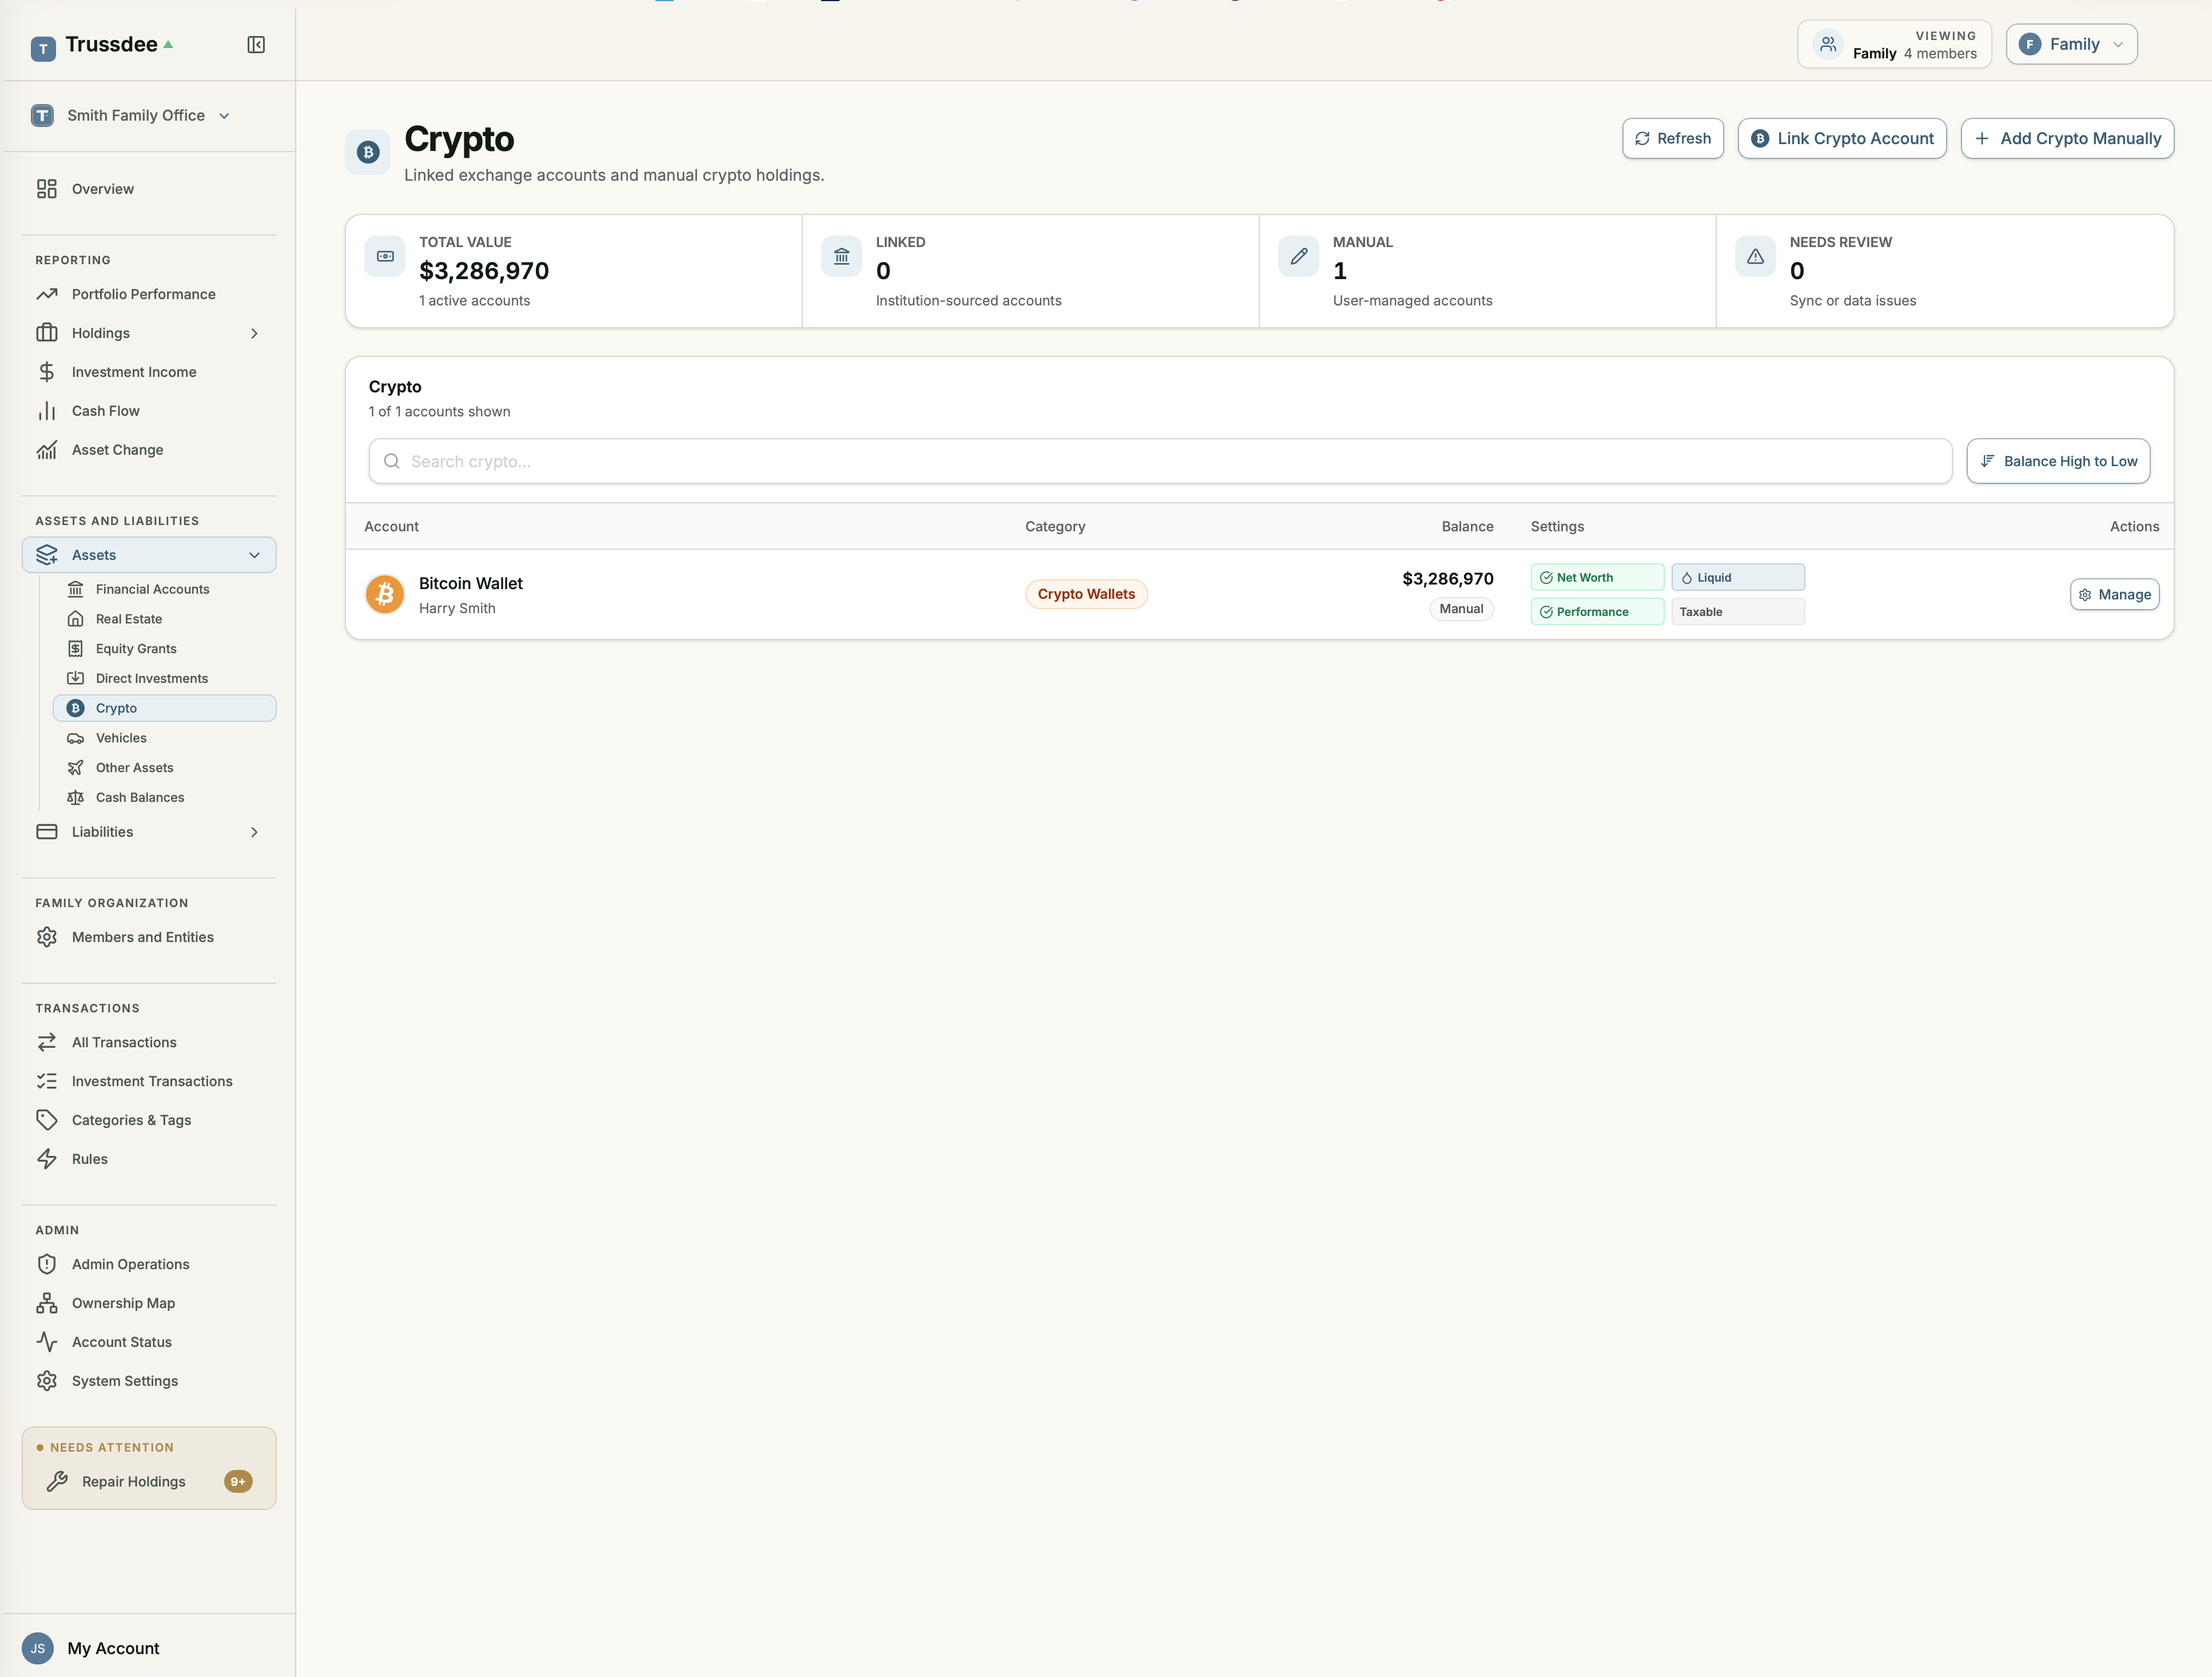Open Overview dashboard icon
This screenshot has height=1677, width=2212.
47,189
